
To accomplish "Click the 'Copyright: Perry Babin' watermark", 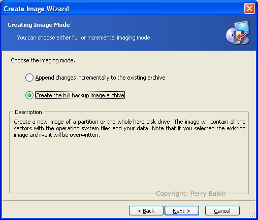I will coord(190,194).
